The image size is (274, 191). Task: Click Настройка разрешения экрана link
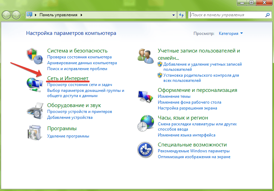tap(187, 108)
